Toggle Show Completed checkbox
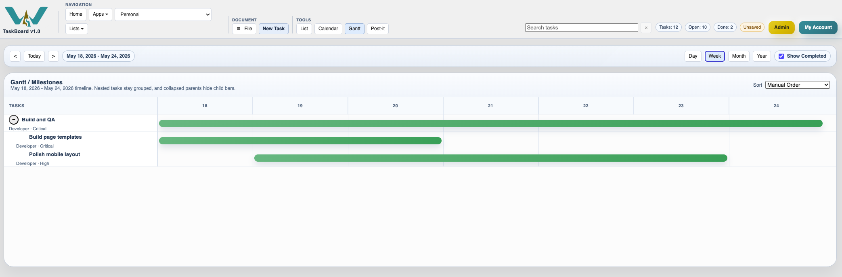 tap(781, 56)
